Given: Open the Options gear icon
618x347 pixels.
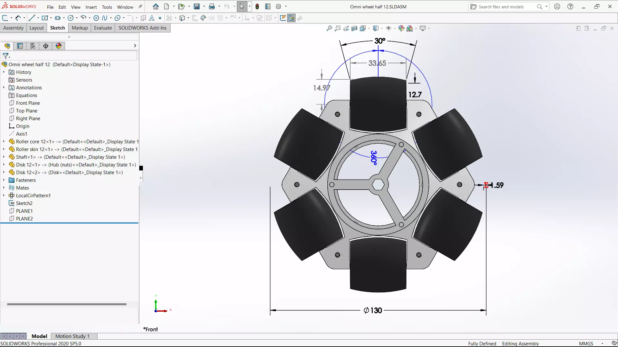Looking at the screenshot, I should [278, 6].
